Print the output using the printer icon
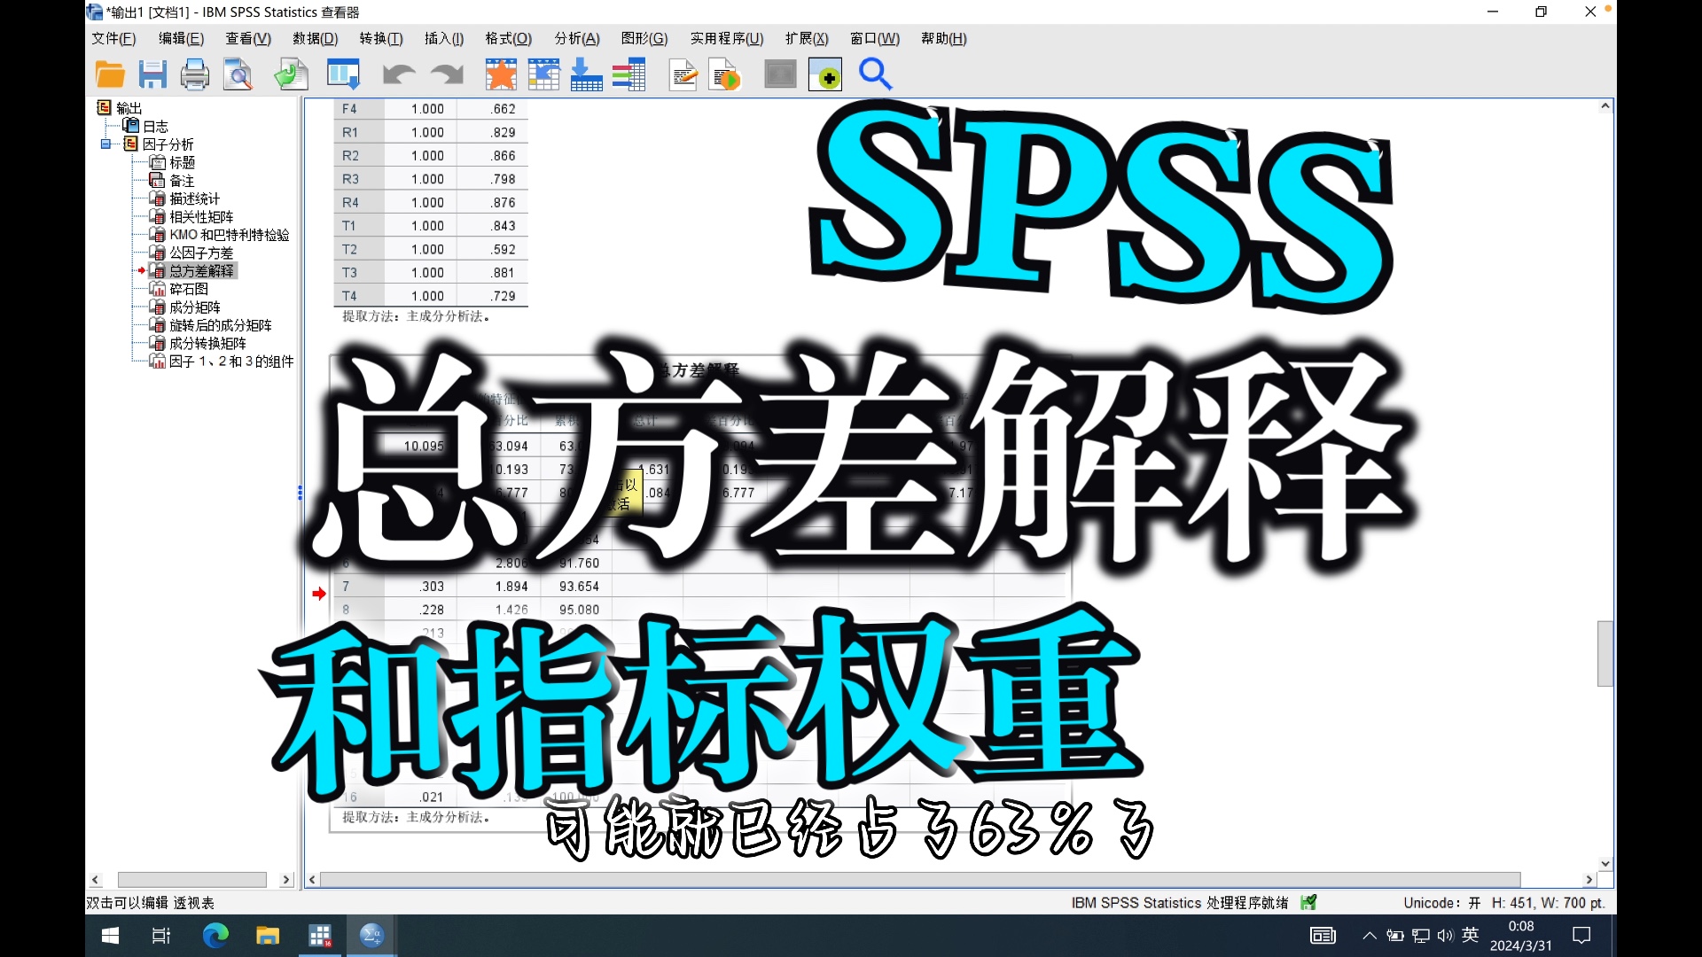 click(195, 75)
